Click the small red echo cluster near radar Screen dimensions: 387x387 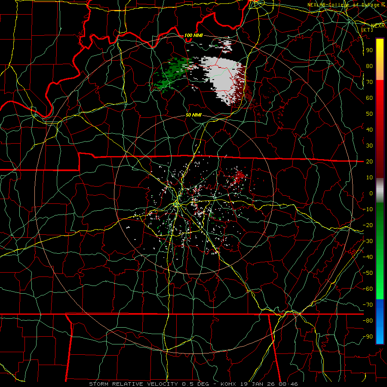[240, 176]
